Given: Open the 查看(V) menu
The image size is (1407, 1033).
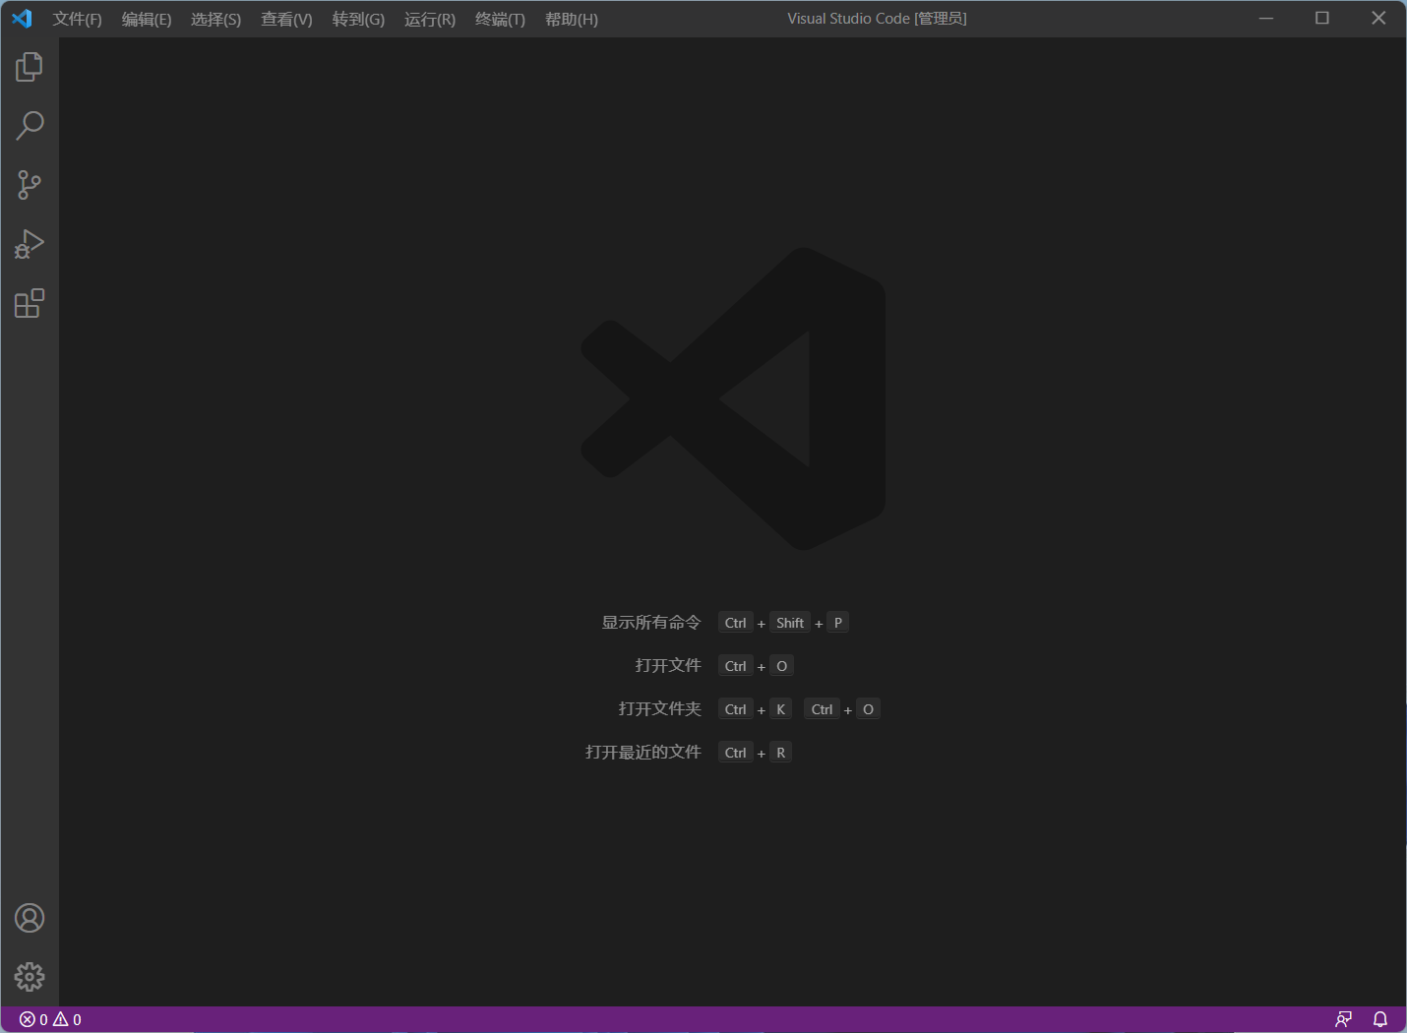Looking at the screenshot, I should tap(286, 20).
